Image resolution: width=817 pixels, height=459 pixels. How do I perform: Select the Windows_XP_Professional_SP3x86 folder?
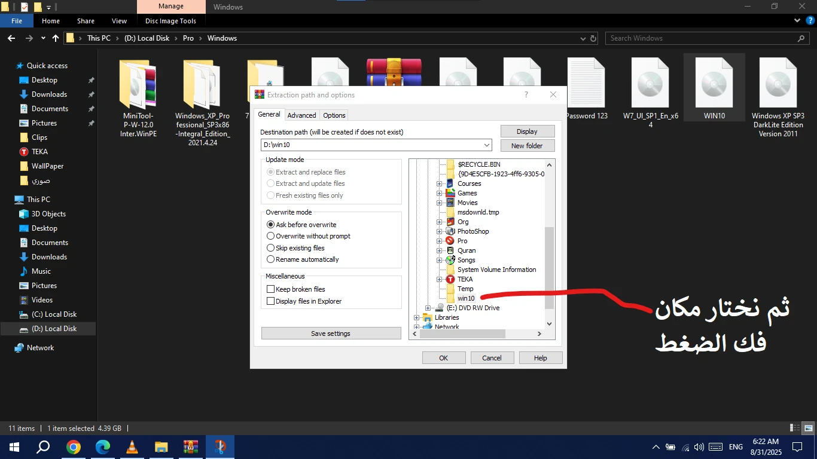pos(202,103)
